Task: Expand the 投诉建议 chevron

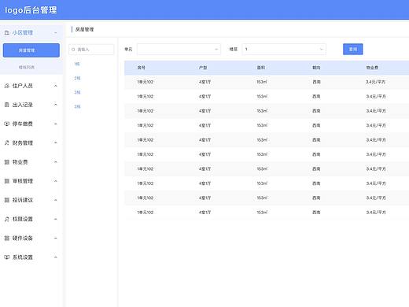Action: point(56,200)
